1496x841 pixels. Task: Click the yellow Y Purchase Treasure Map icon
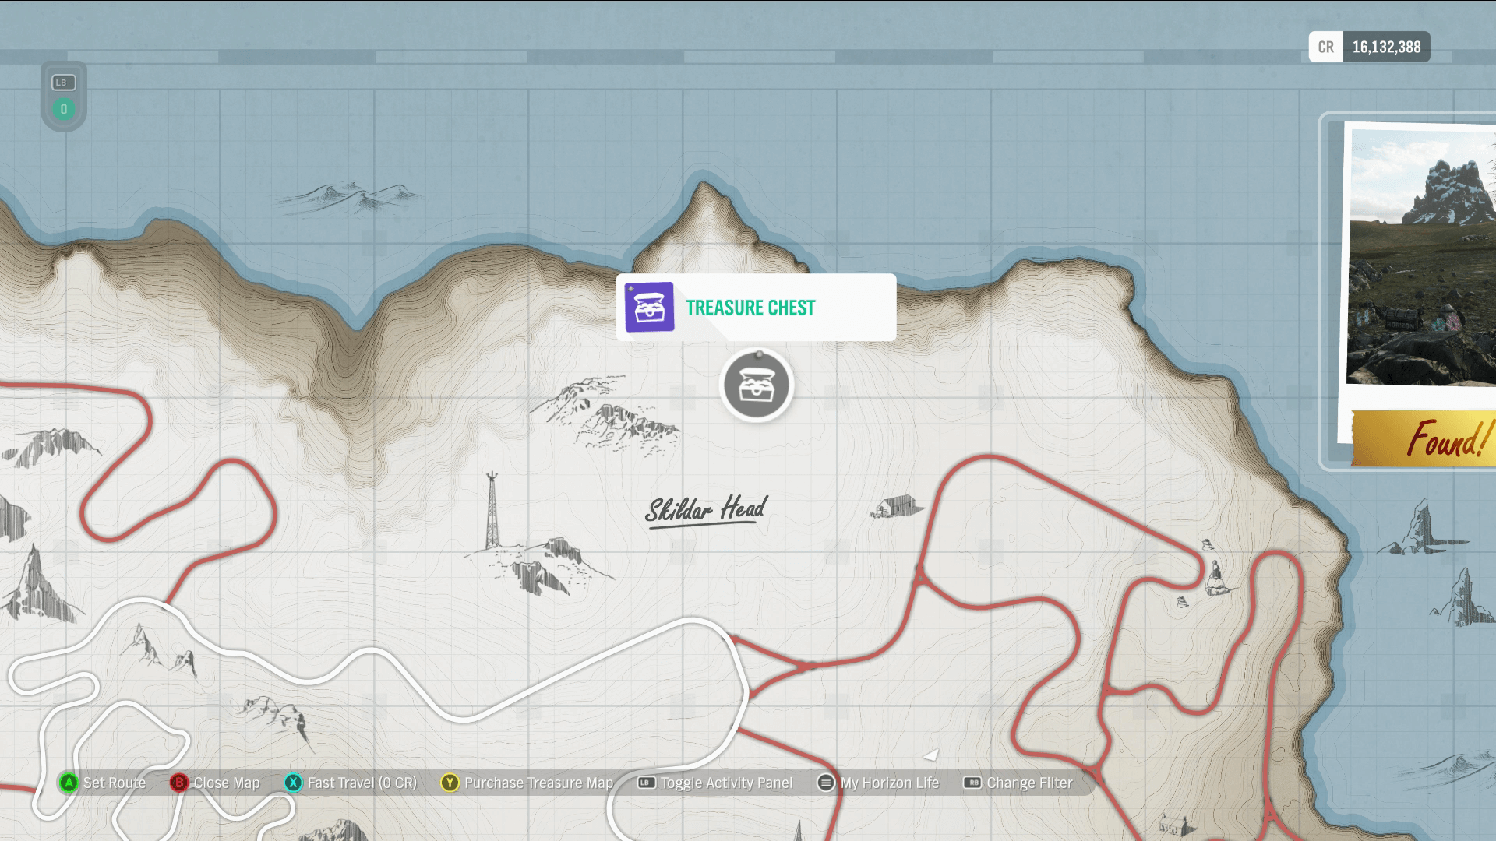click(x=450, y=783)
